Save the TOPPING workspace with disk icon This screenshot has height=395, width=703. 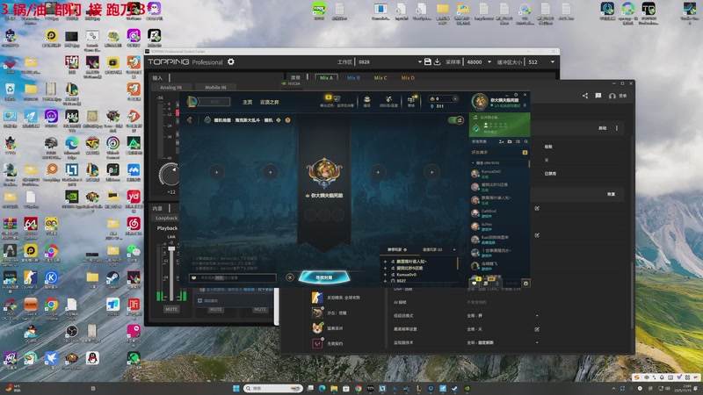tap(428, 61)
